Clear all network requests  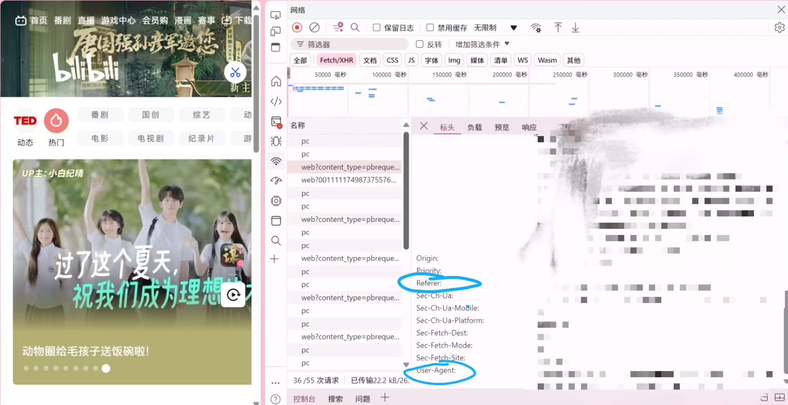pyautogui.click(x=315, y=27)
